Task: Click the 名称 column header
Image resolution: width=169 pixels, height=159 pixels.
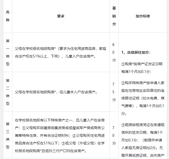Action: [8, 16]
